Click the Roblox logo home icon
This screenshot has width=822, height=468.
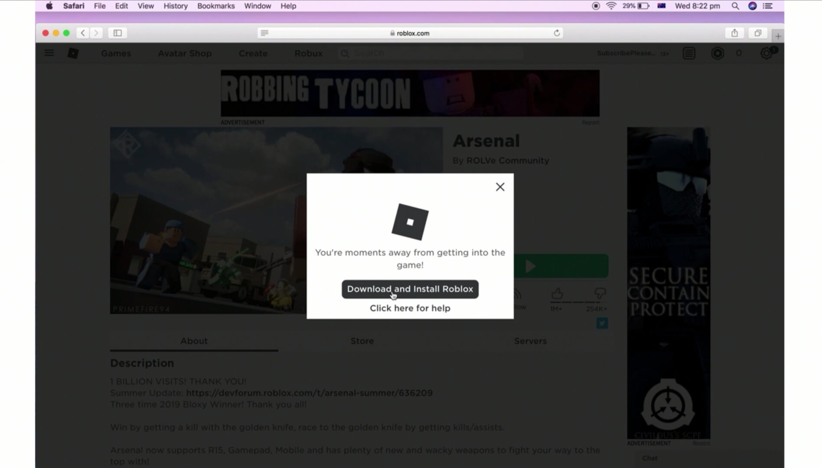(x=73, y=53)
